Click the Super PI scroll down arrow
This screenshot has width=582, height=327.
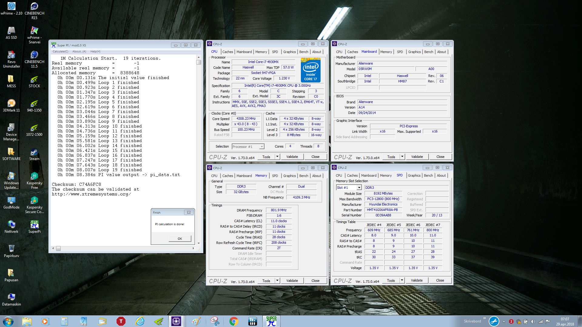pyautogui.click(x=199, y=243)
